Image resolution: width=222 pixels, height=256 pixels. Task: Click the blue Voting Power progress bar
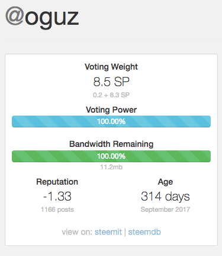(x=111, y=122)
